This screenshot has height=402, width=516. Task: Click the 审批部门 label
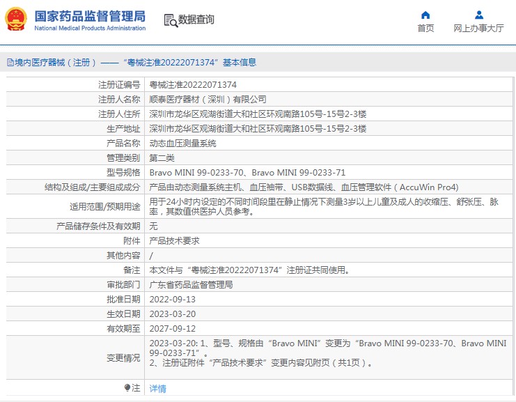click(x=123, y=284)
